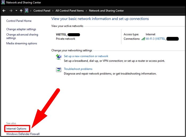Viewport: 186px width, 137px height.
Task: Click the 'See also' label
Action: pyautogui.click(x=11, y=123)
